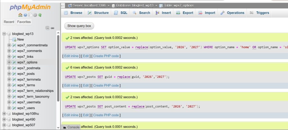Viewport: 288px width, 130px height.
Task: Click the New table icon under blogtest_wp13
Action: pyautogui.click(x=14, y=39)
